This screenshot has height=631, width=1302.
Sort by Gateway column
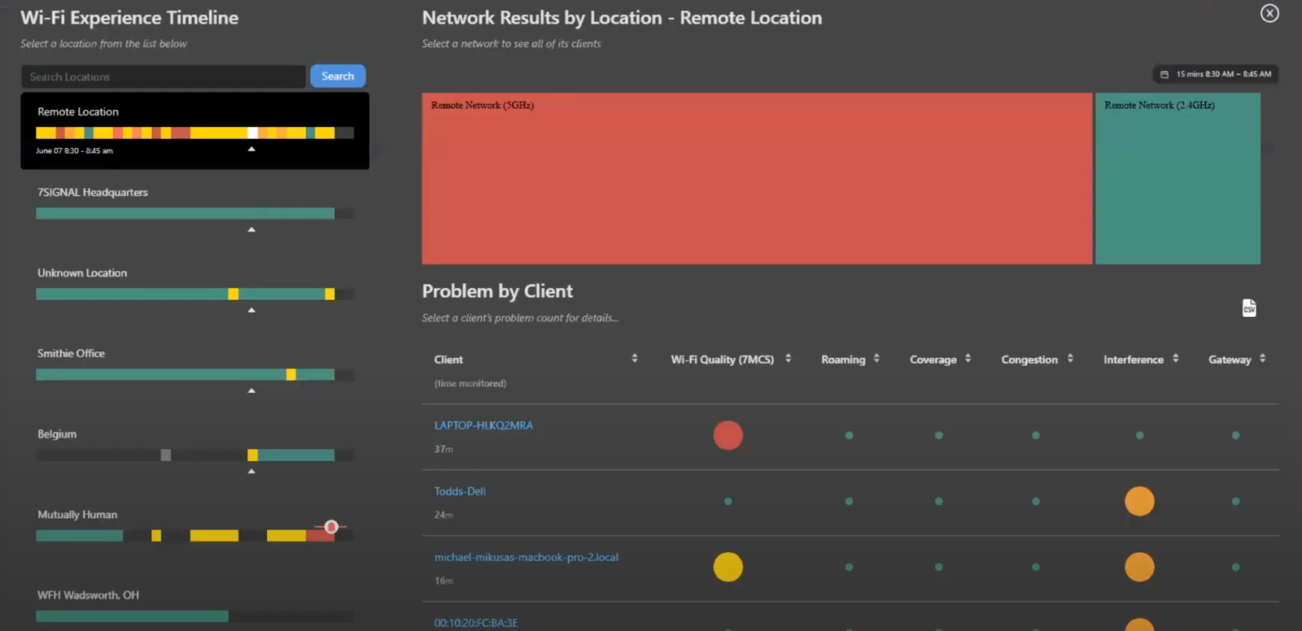tap(1262, 359)
